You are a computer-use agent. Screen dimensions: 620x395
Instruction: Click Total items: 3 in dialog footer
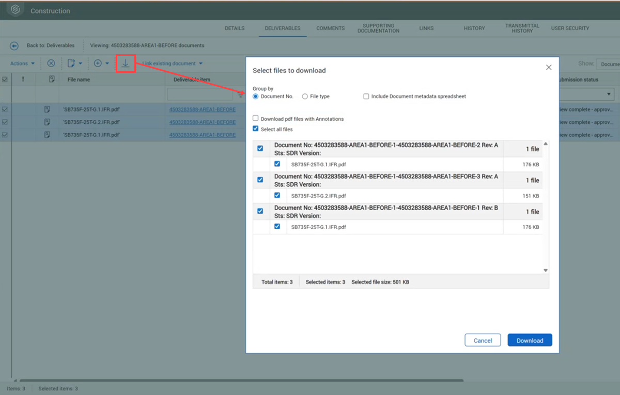coord(277,282)
